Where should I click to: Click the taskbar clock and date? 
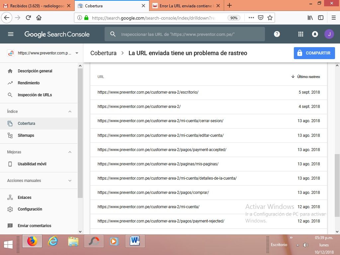click(x=324, y=245)
